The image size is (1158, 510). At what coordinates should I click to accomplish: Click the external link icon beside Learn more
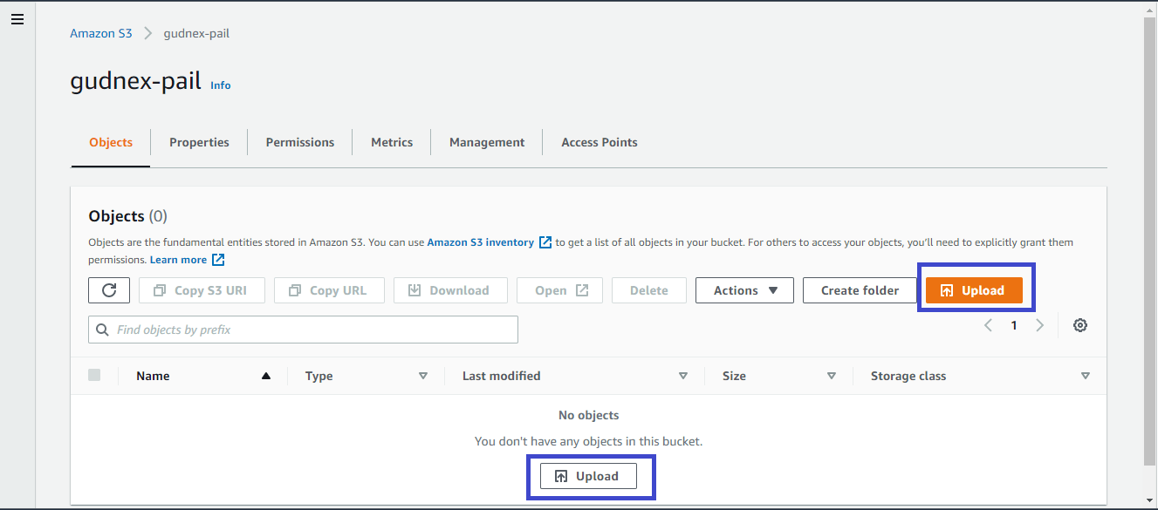pyautogui.click(x=218, y=260)
